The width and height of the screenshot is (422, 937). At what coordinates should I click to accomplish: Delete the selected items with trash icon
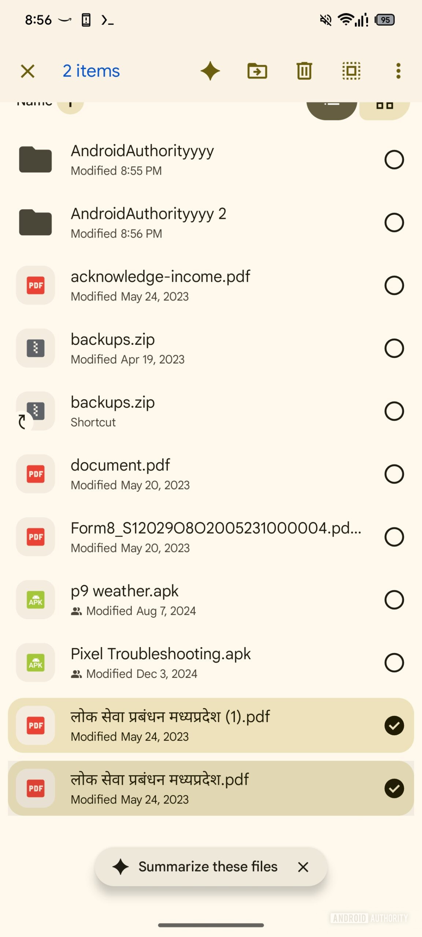(x=304, y=71)
